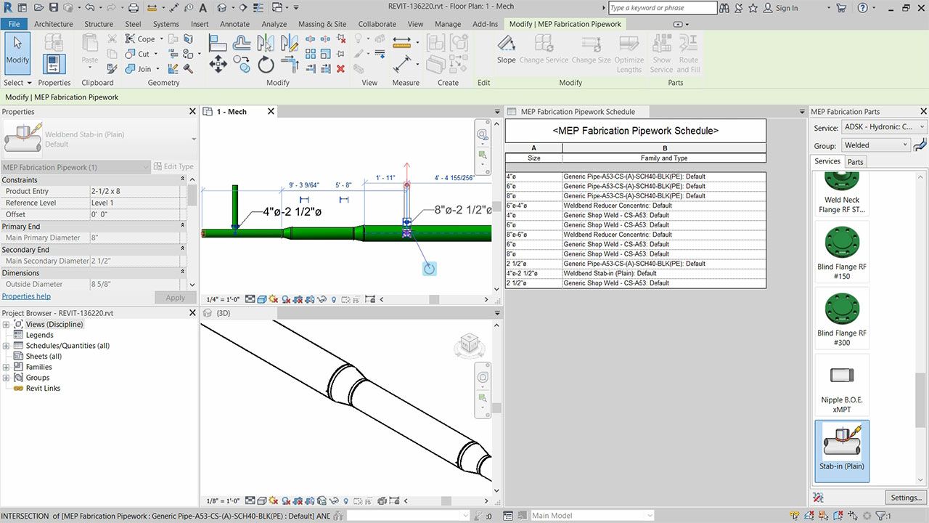The width and height of the screenshot is (929, 523).
Task: Click Match Type Properties brush icon
Action: click(x=112, y=68)
